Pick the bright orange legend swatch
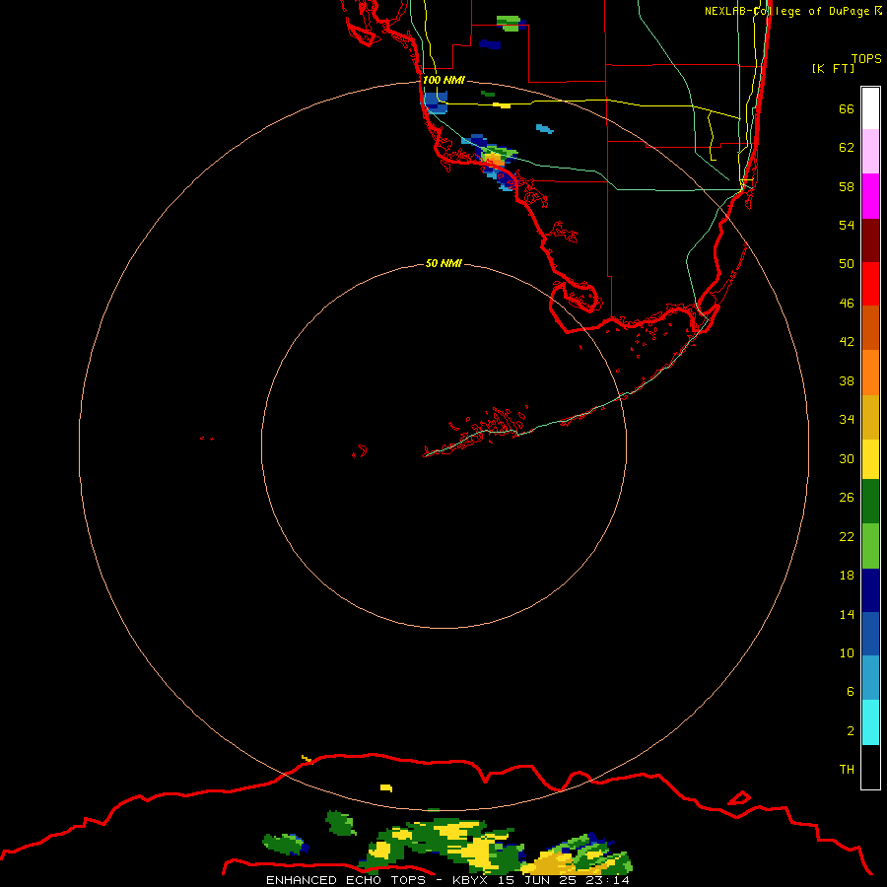The width and height of the screenshot is (887, 887). [x=870, y=373]
